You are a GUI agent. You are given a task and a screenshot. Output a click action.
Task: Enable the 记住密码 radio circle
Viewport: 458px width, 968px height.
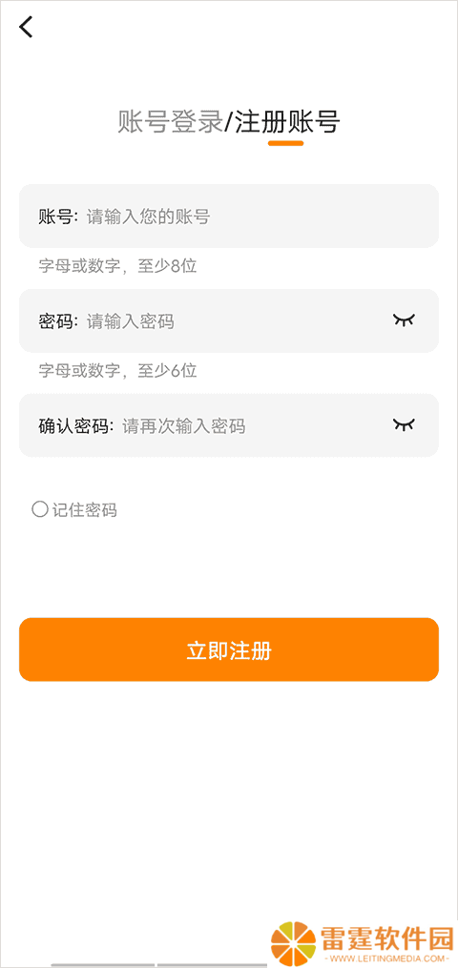click(39, 509)
